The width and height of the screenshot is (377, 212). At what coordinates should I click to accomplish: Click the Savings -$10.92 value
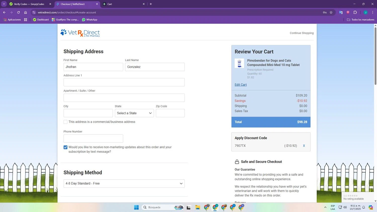[302, 101]
